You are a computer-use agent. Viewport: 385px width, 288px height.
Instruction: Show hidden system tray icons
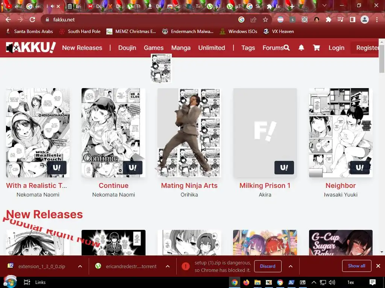click(314, 282)
